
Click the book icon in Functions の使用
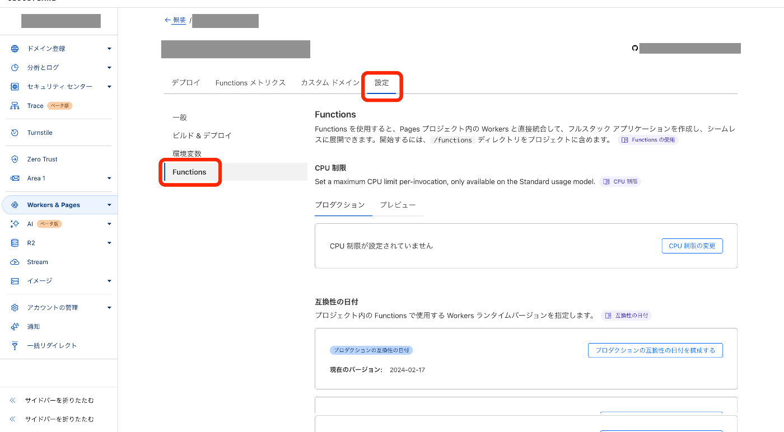626,140
